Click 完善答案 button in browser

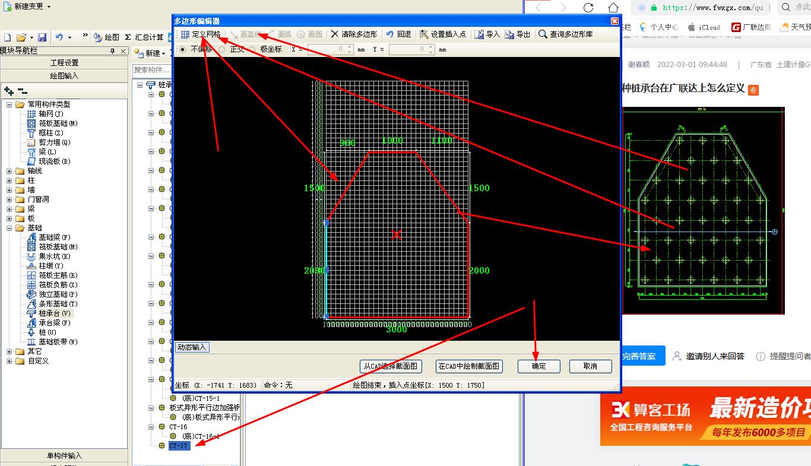[642, 356]
